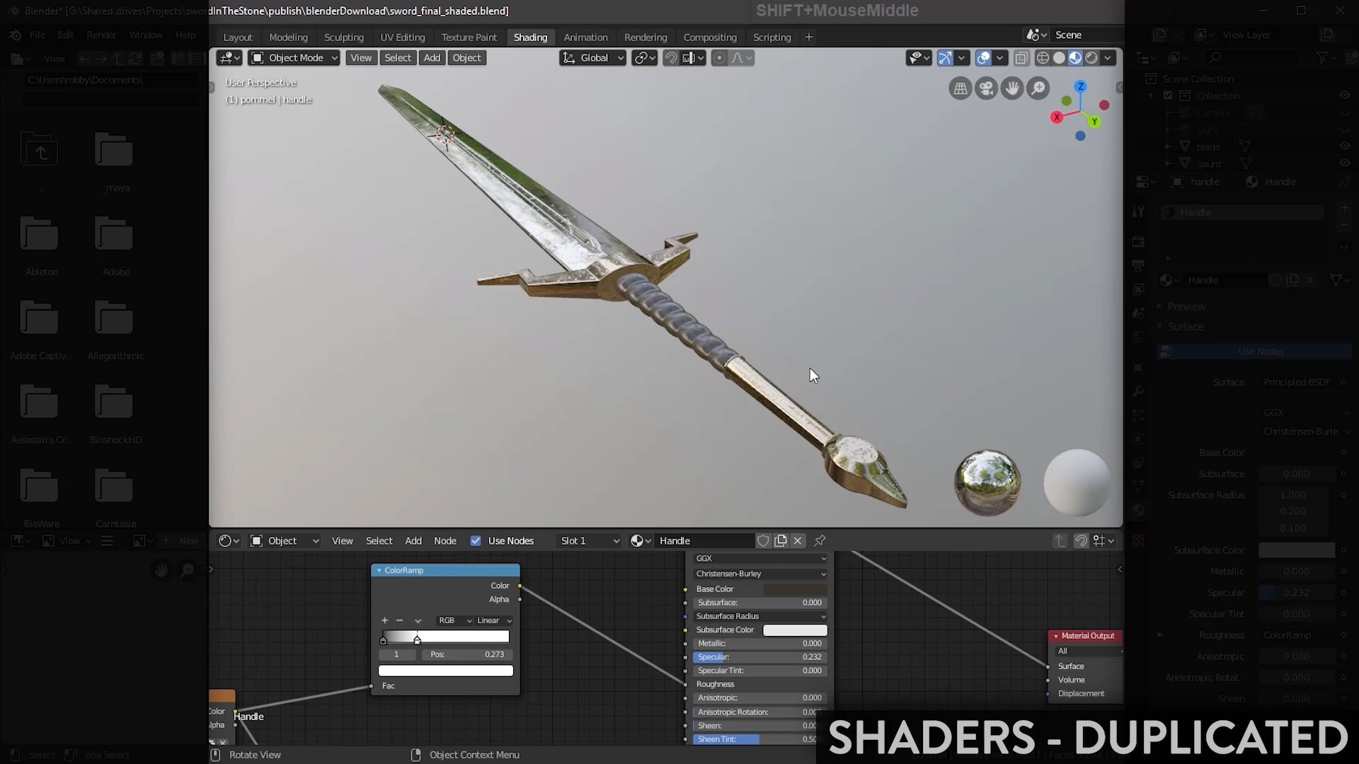The image size is (1359, 764).
Task: Click the ColorRamp white color swatch
Action: pyautogui.click(x=445, y=671)
